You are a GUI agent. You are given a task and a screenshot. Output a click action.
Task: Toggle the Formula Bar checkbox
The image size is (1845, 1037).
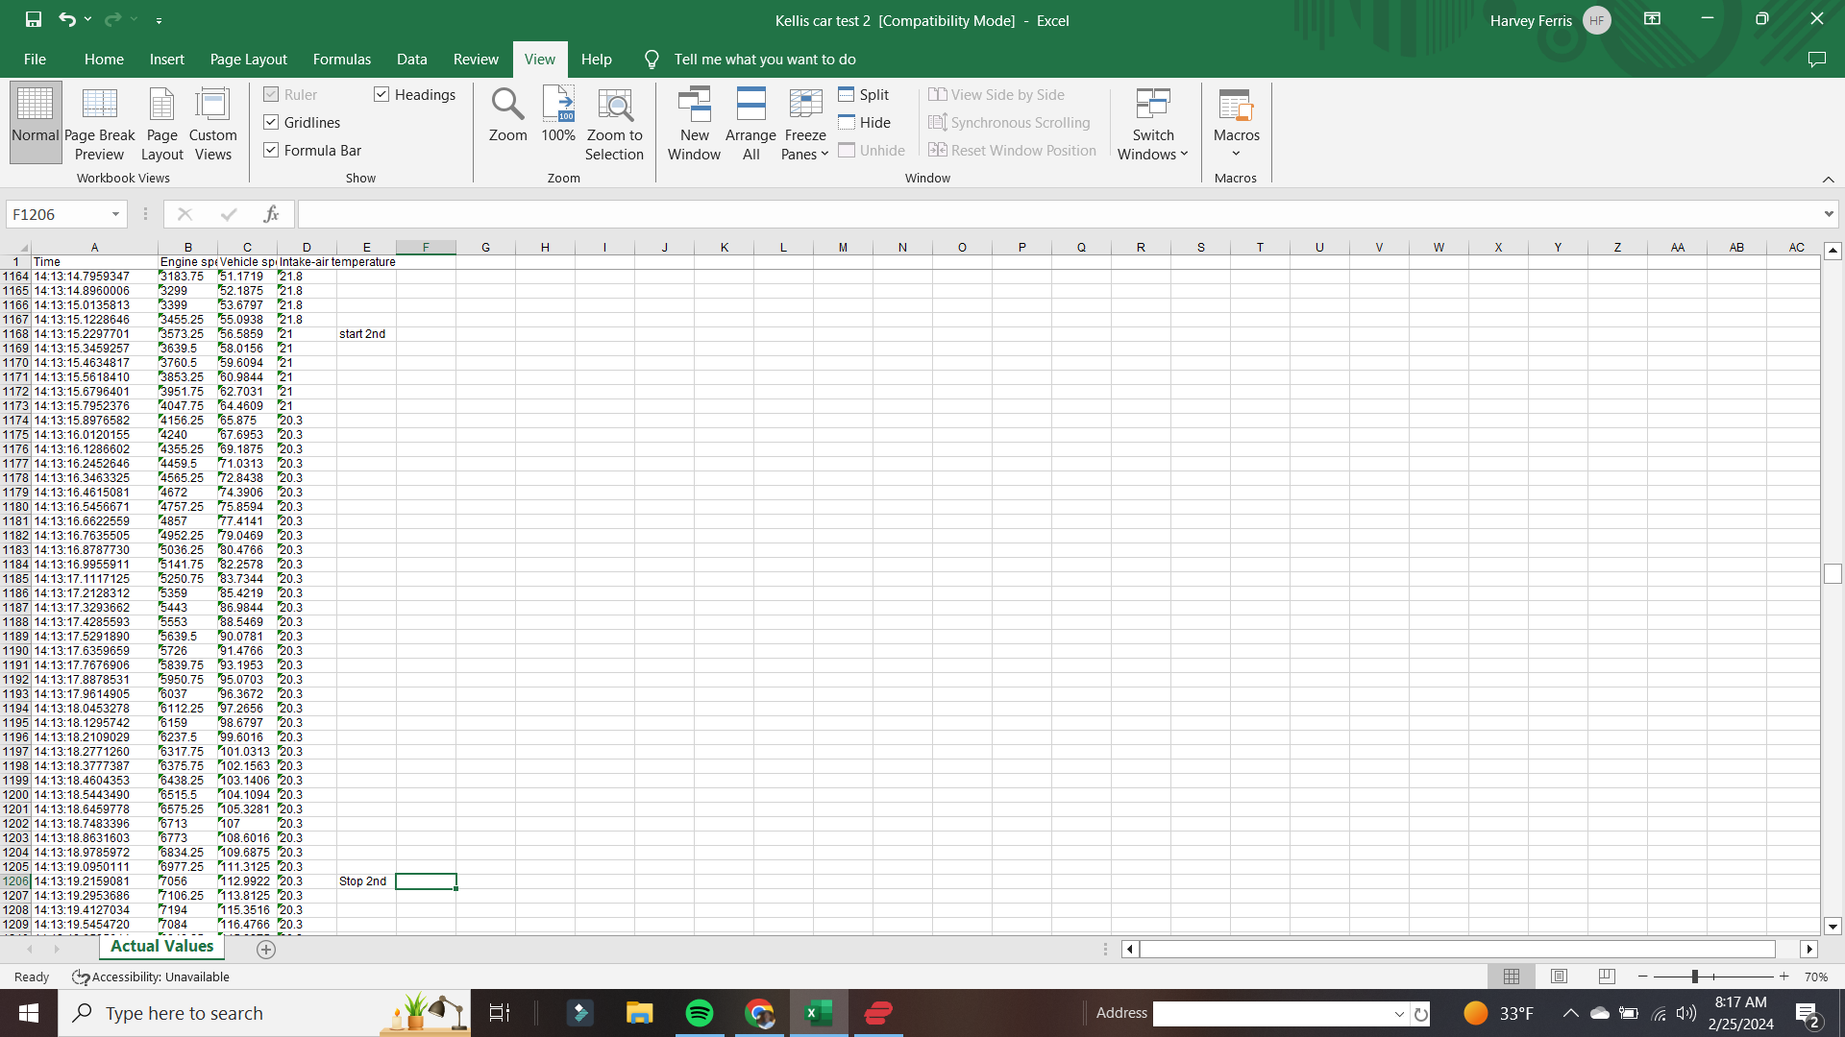[271, 150]
